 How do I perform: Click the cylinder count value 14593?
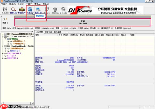(x=71, y=66)
